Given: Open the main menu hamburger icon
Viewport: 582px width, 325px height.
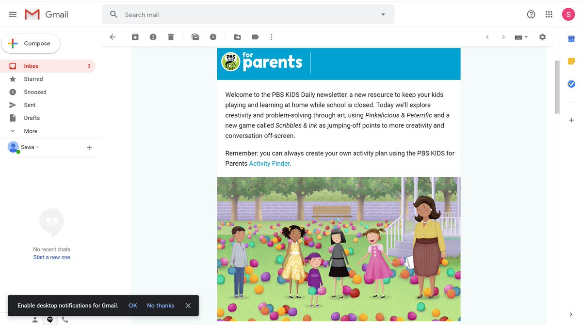Looking at the screenshot, I should pos(13,15).
